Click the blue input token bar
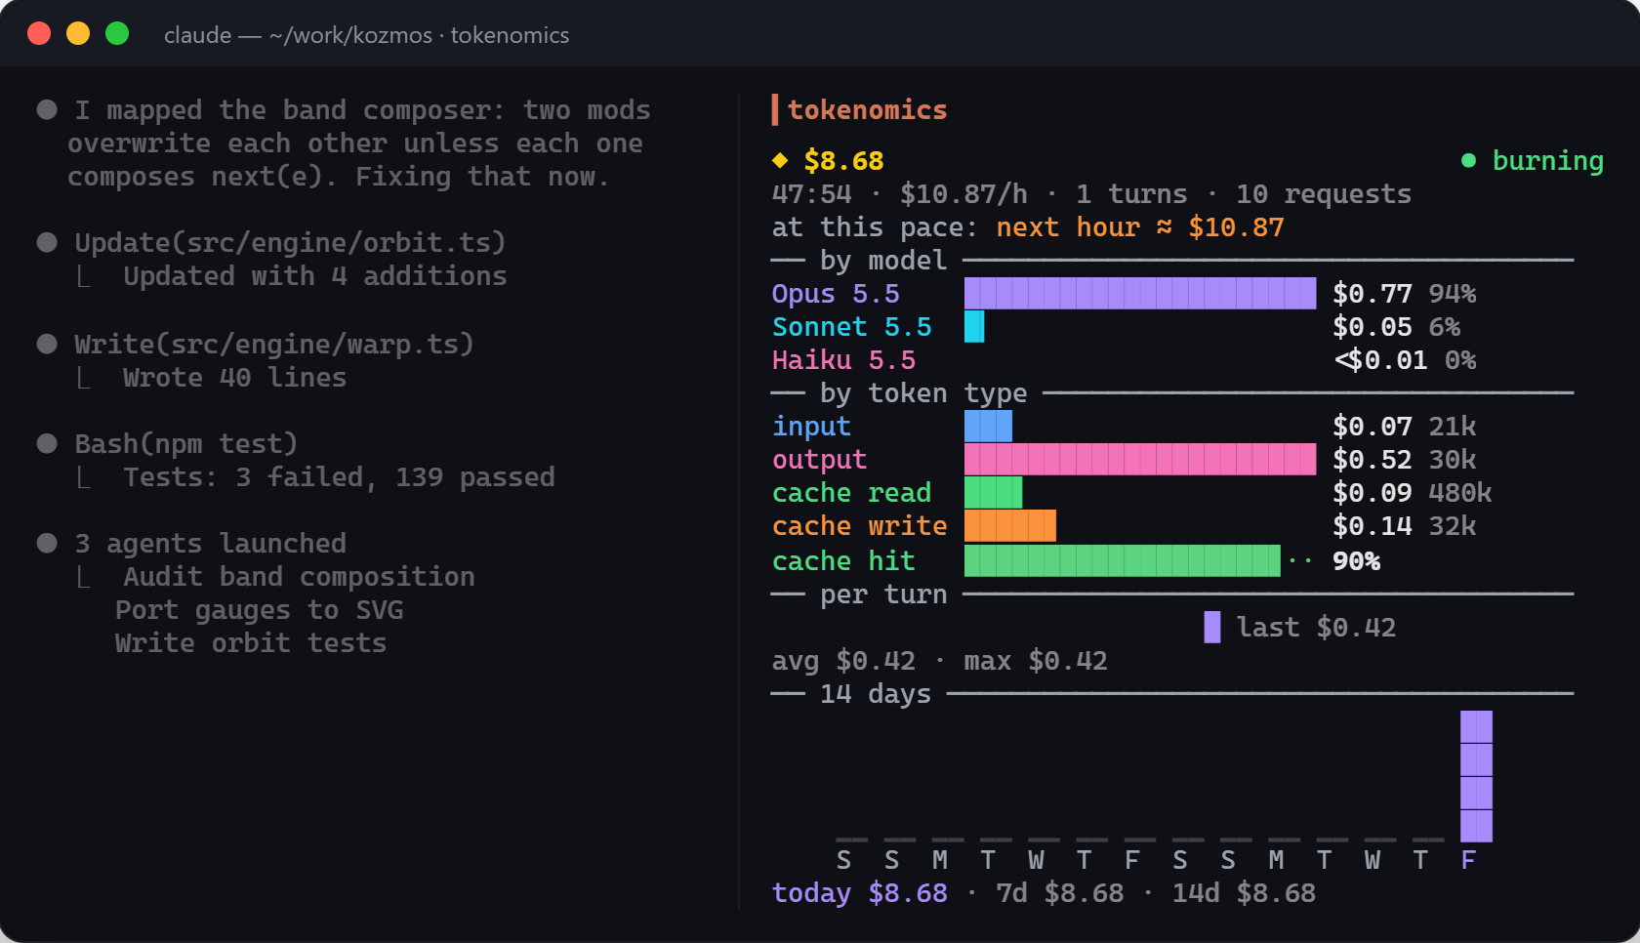1640x943 pixels. click(988, 426)
